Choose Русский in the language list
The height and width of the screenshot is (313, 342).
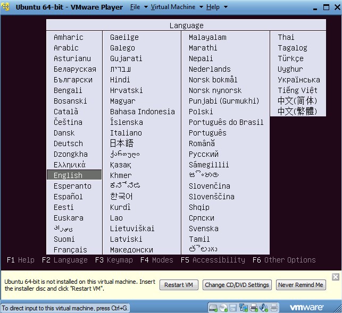(x=204, y=154)
